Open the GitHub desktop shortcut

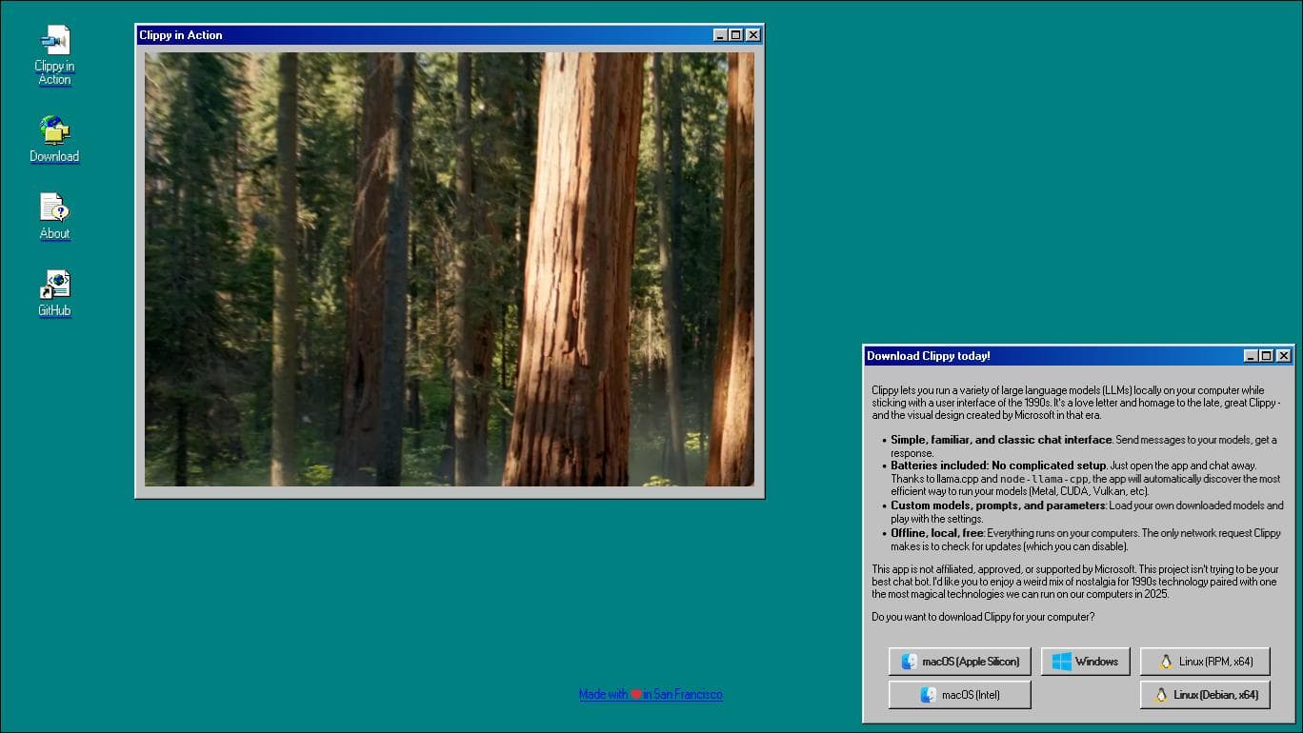[54, 293]
